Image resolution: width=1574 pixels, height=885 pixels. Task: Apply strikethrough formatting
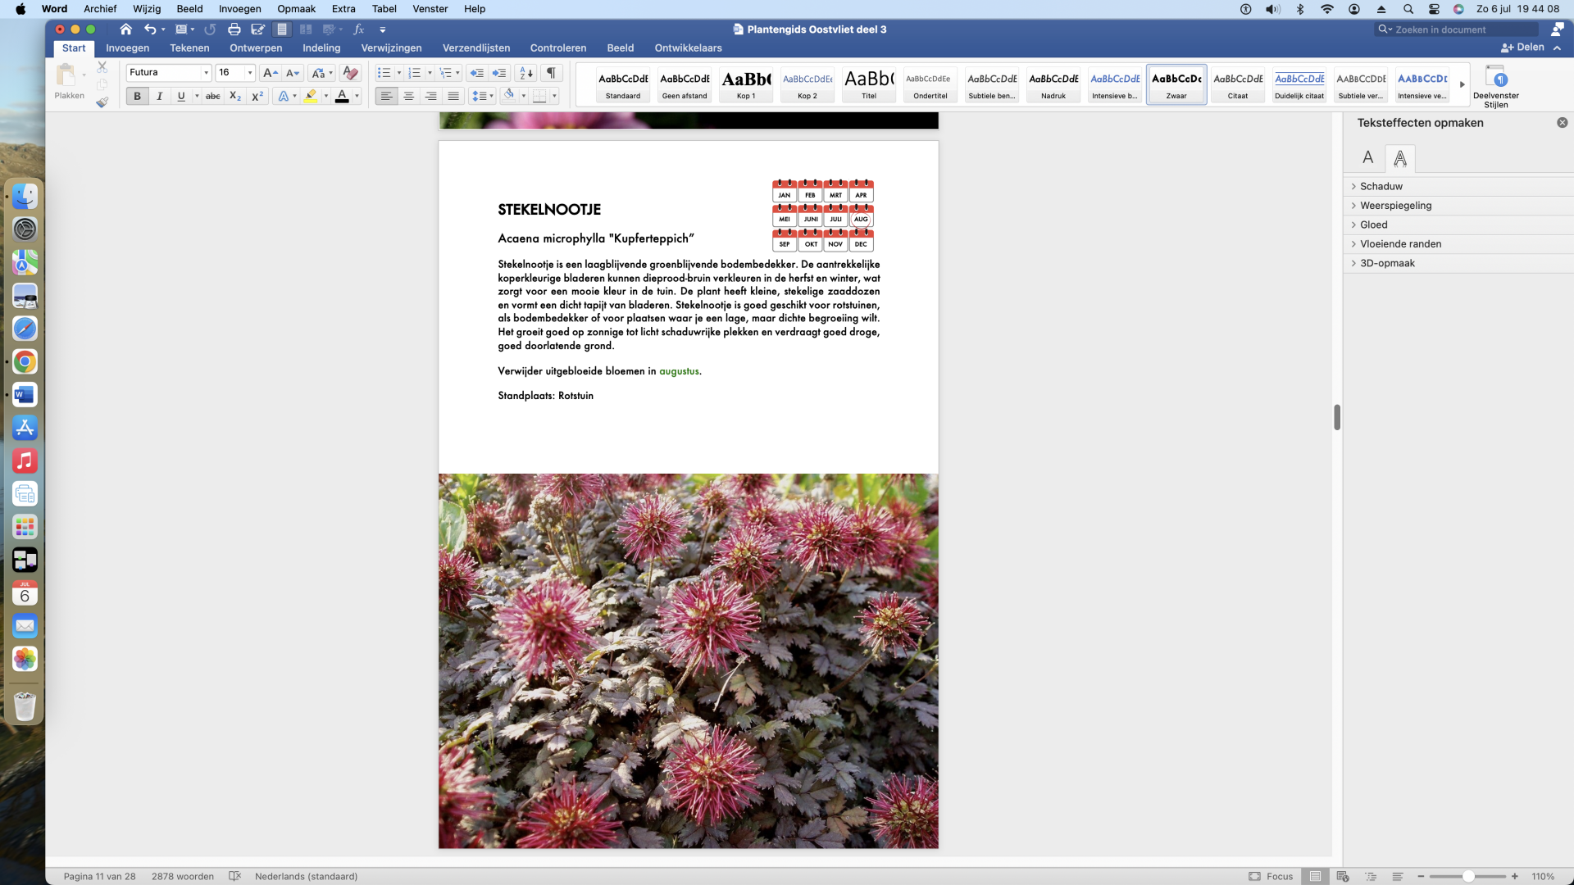pos(212,96)
